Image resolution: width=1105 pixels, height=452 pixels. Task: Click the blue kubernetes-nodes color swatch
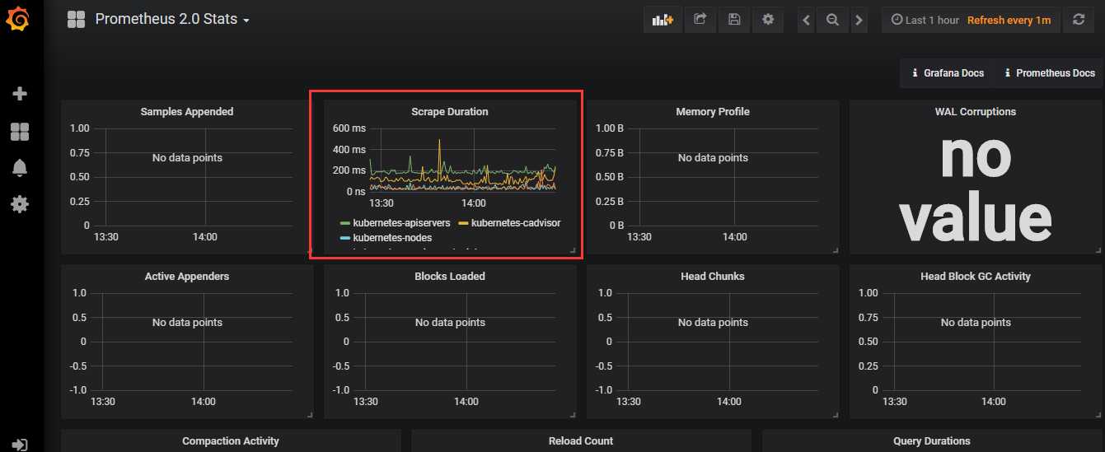pyautogui.click(x=345, y=238)
